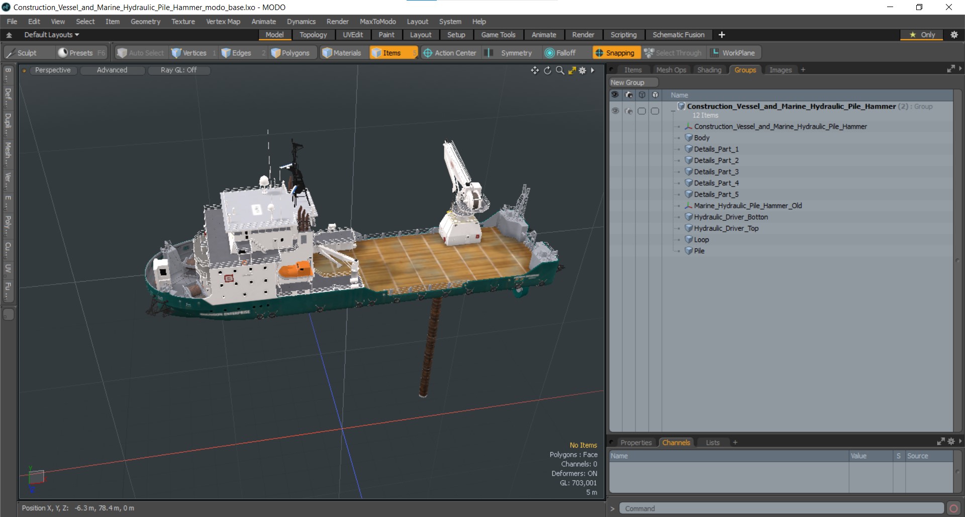Viewport: 965px width, 517px height.
Task: Open the Properties tab
Action: coord(636,443)
